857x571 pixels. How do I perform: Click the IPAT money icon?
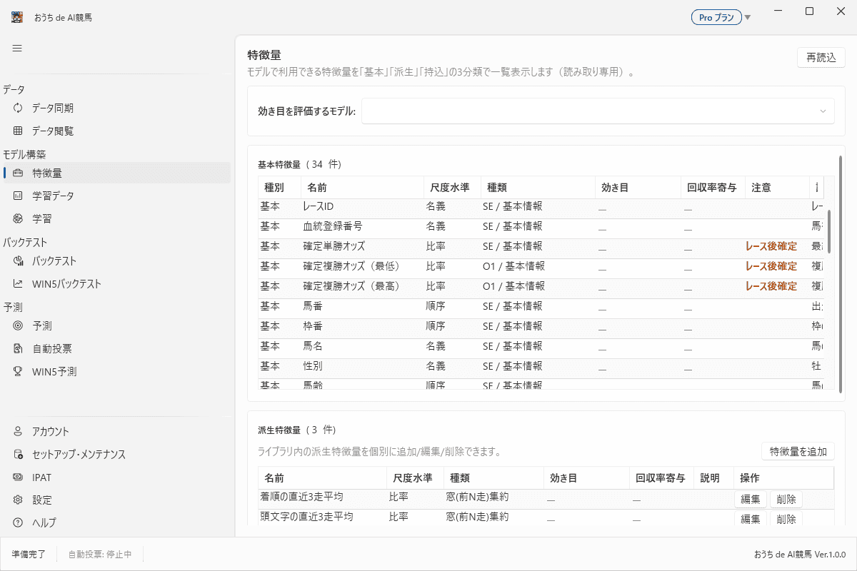pyautogui.click(x=18, y=477)
